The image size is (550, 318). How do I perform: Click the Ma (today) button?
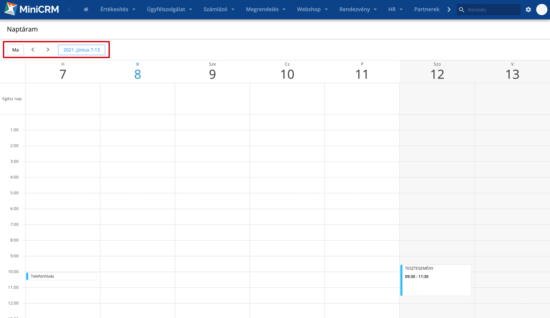point(15,50)
